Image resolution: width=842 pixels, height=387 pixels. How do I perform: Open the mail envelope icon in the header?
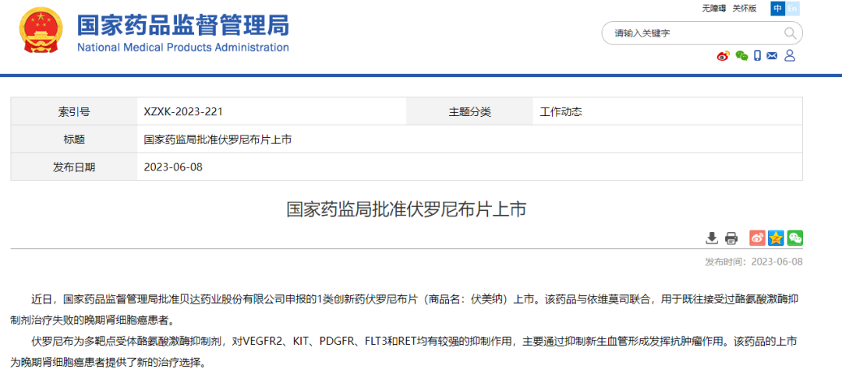[x=772, y=55]
